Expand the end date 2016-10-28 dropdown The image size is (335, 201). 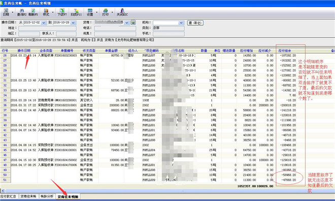click(73, 23)
